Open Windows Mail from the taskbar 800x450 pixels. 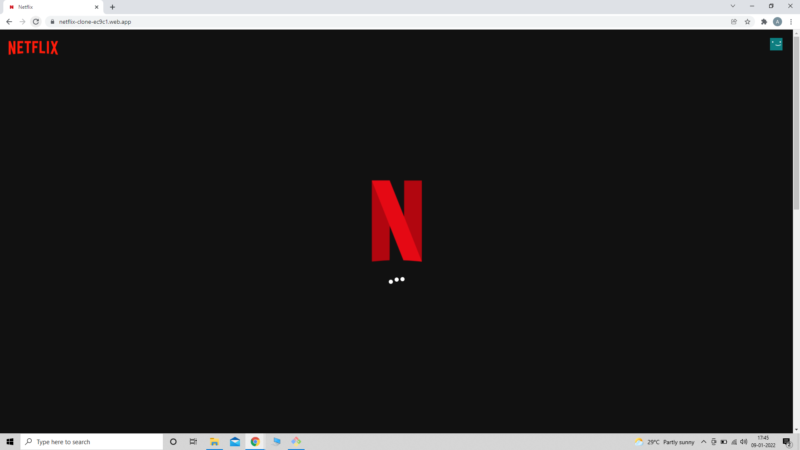click(x=235, y=442)
